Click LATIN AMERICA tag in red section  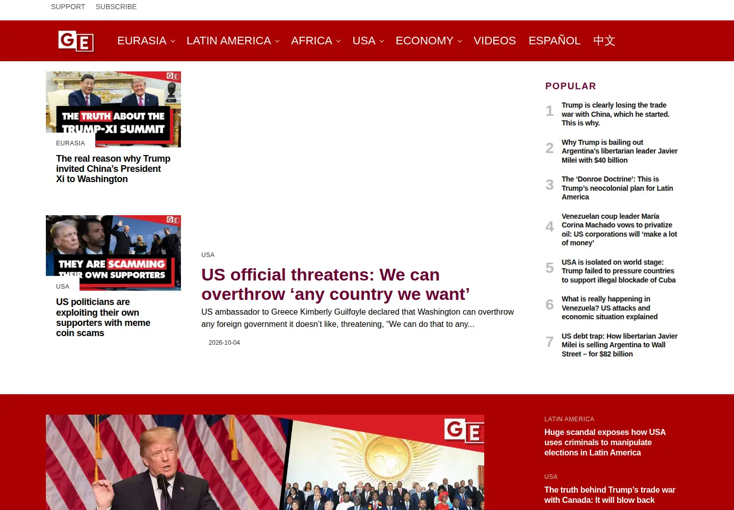click(x=569, y=419)
